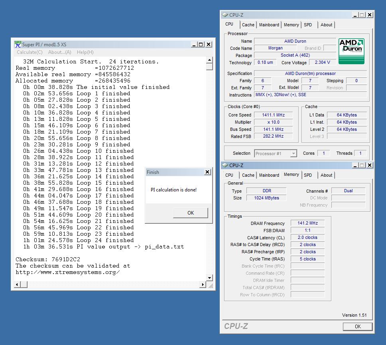This screenshot has width=386, height=345.
Task: Close the lower CPU-Z window
Action: point(370,165)
